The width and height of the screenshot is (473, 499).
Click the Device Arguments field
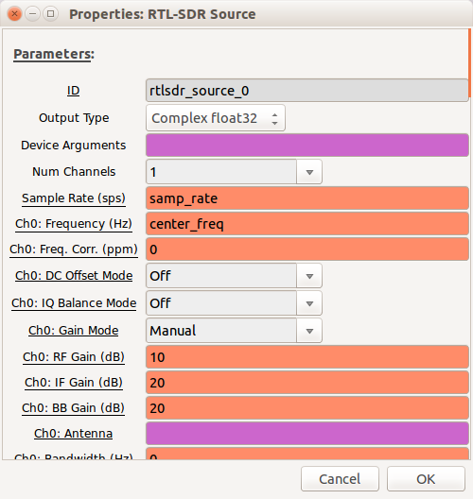pyautogui.click(x=307, y=146)
